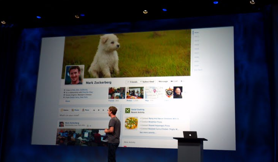This screenshot has width=278, height=162.
Task: Select the Place composer option
Action: tap(85, 110)
